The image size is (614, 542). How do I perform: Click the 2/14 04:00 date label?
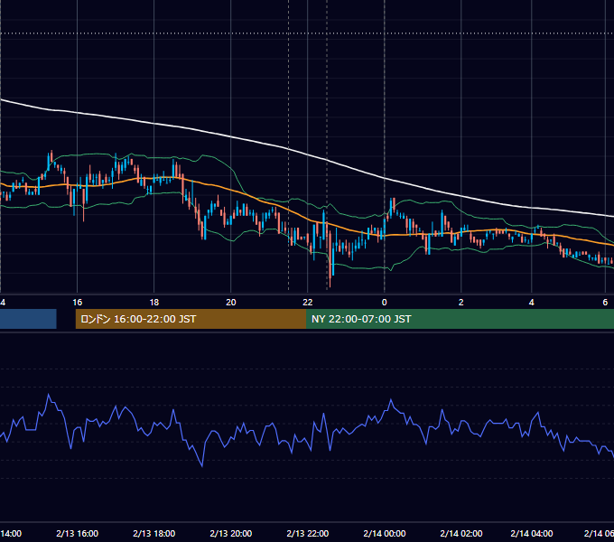pos(531,533)
